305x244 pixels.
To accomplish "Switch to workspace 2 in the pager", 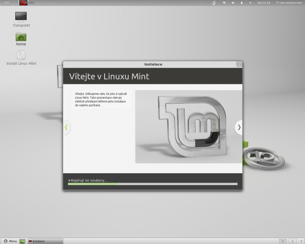I will point(292,241).
